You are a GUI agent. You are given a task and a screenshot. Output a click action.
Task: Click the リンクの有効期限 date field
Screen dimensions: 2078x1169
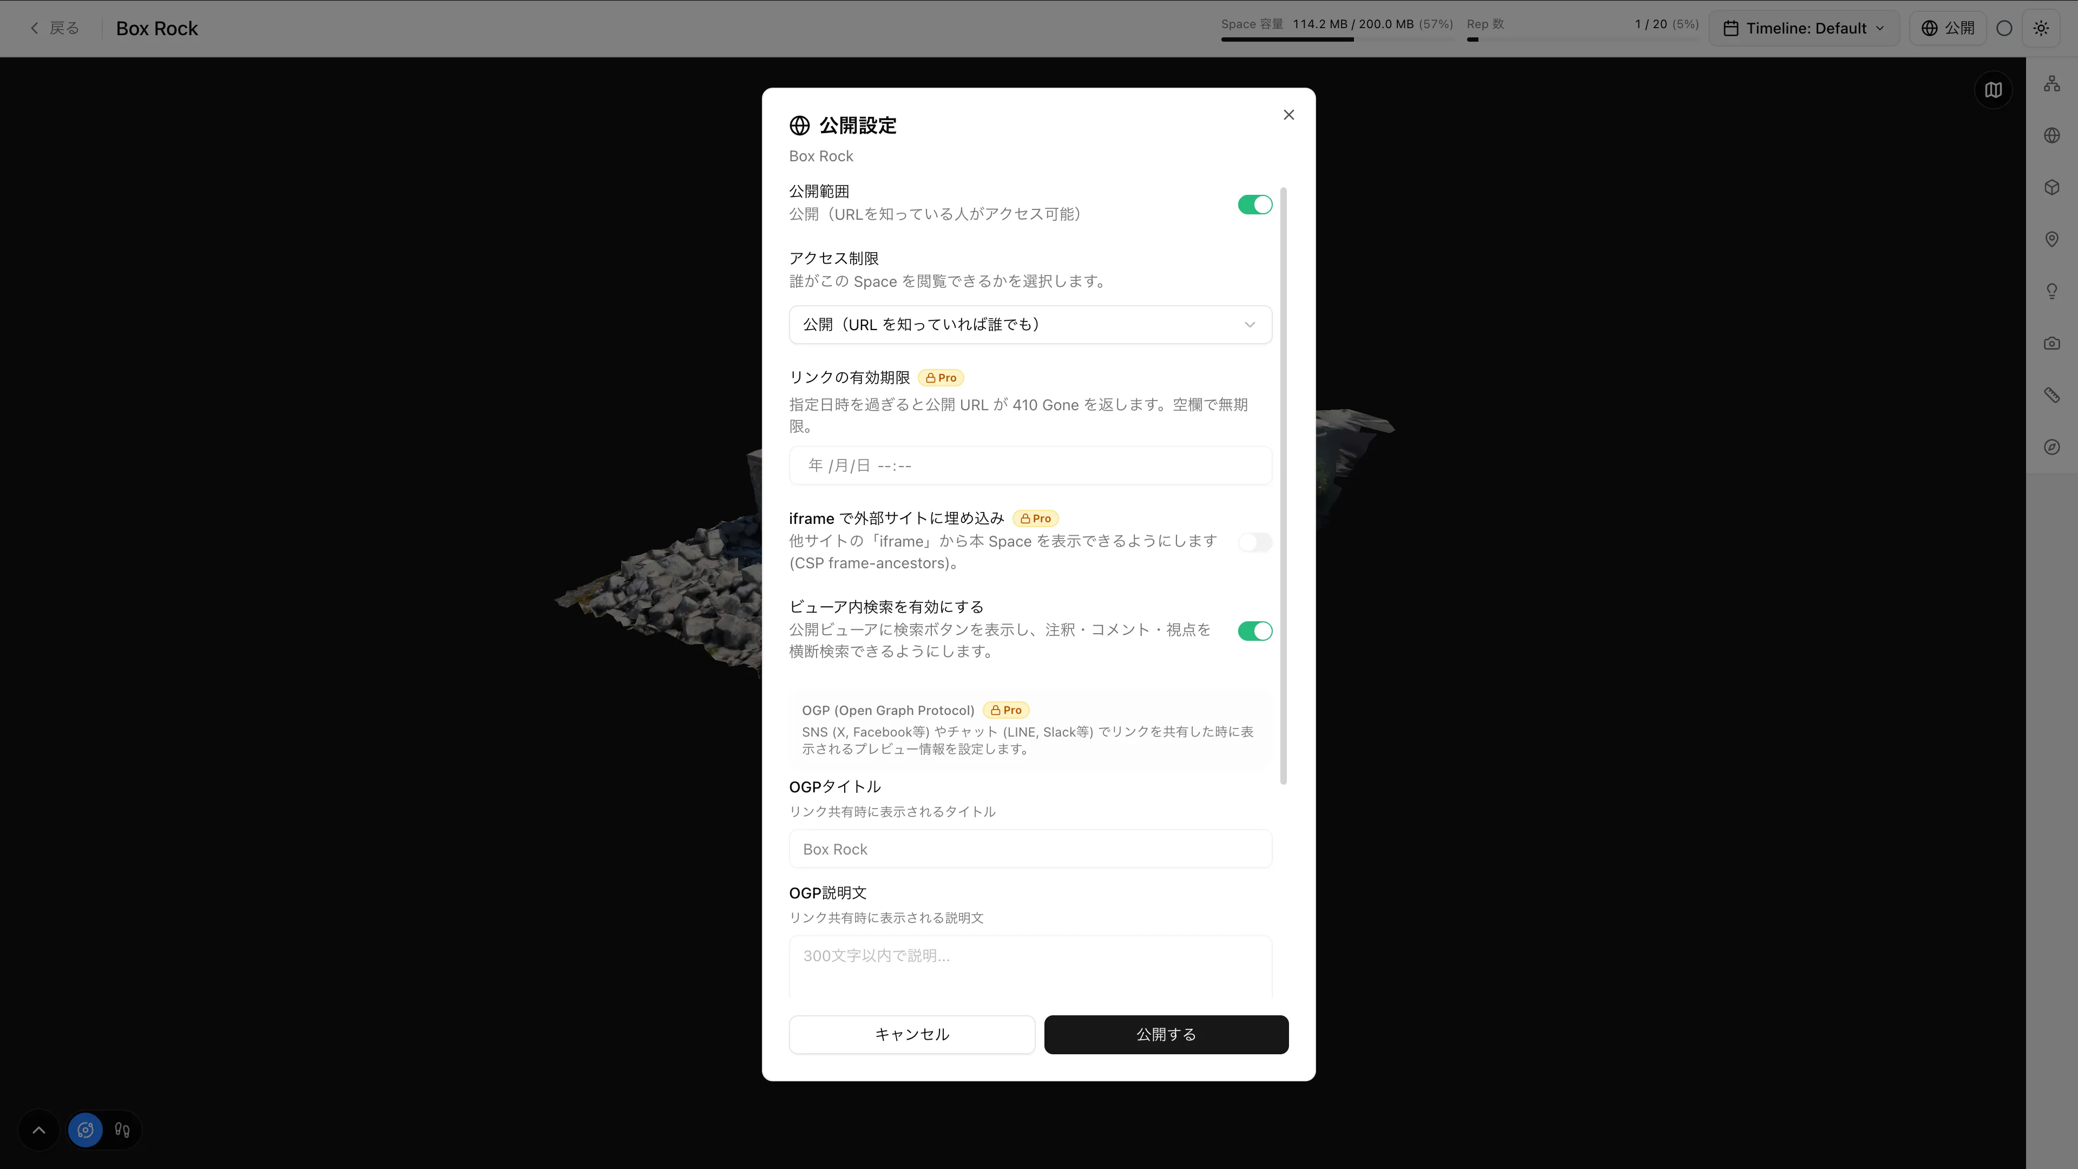(1030, 465)
